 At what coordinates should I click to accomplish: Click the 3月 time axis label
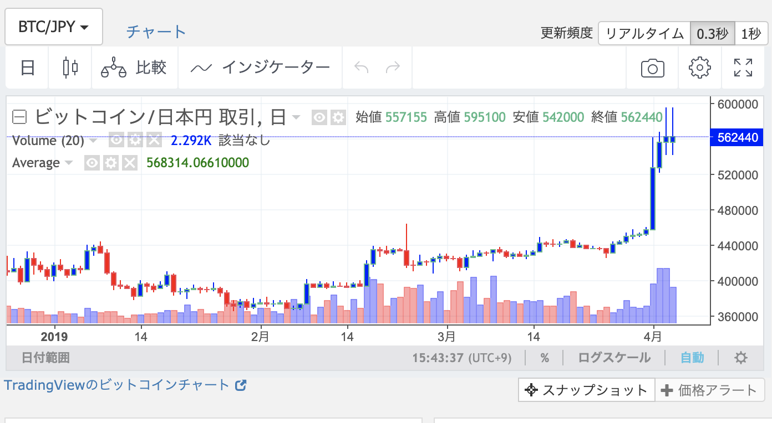[x=446, y=336]
